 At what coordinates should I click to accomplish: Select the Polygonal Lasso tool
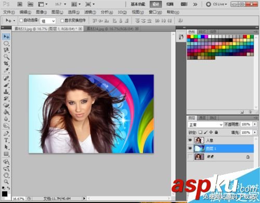[6, 50]
